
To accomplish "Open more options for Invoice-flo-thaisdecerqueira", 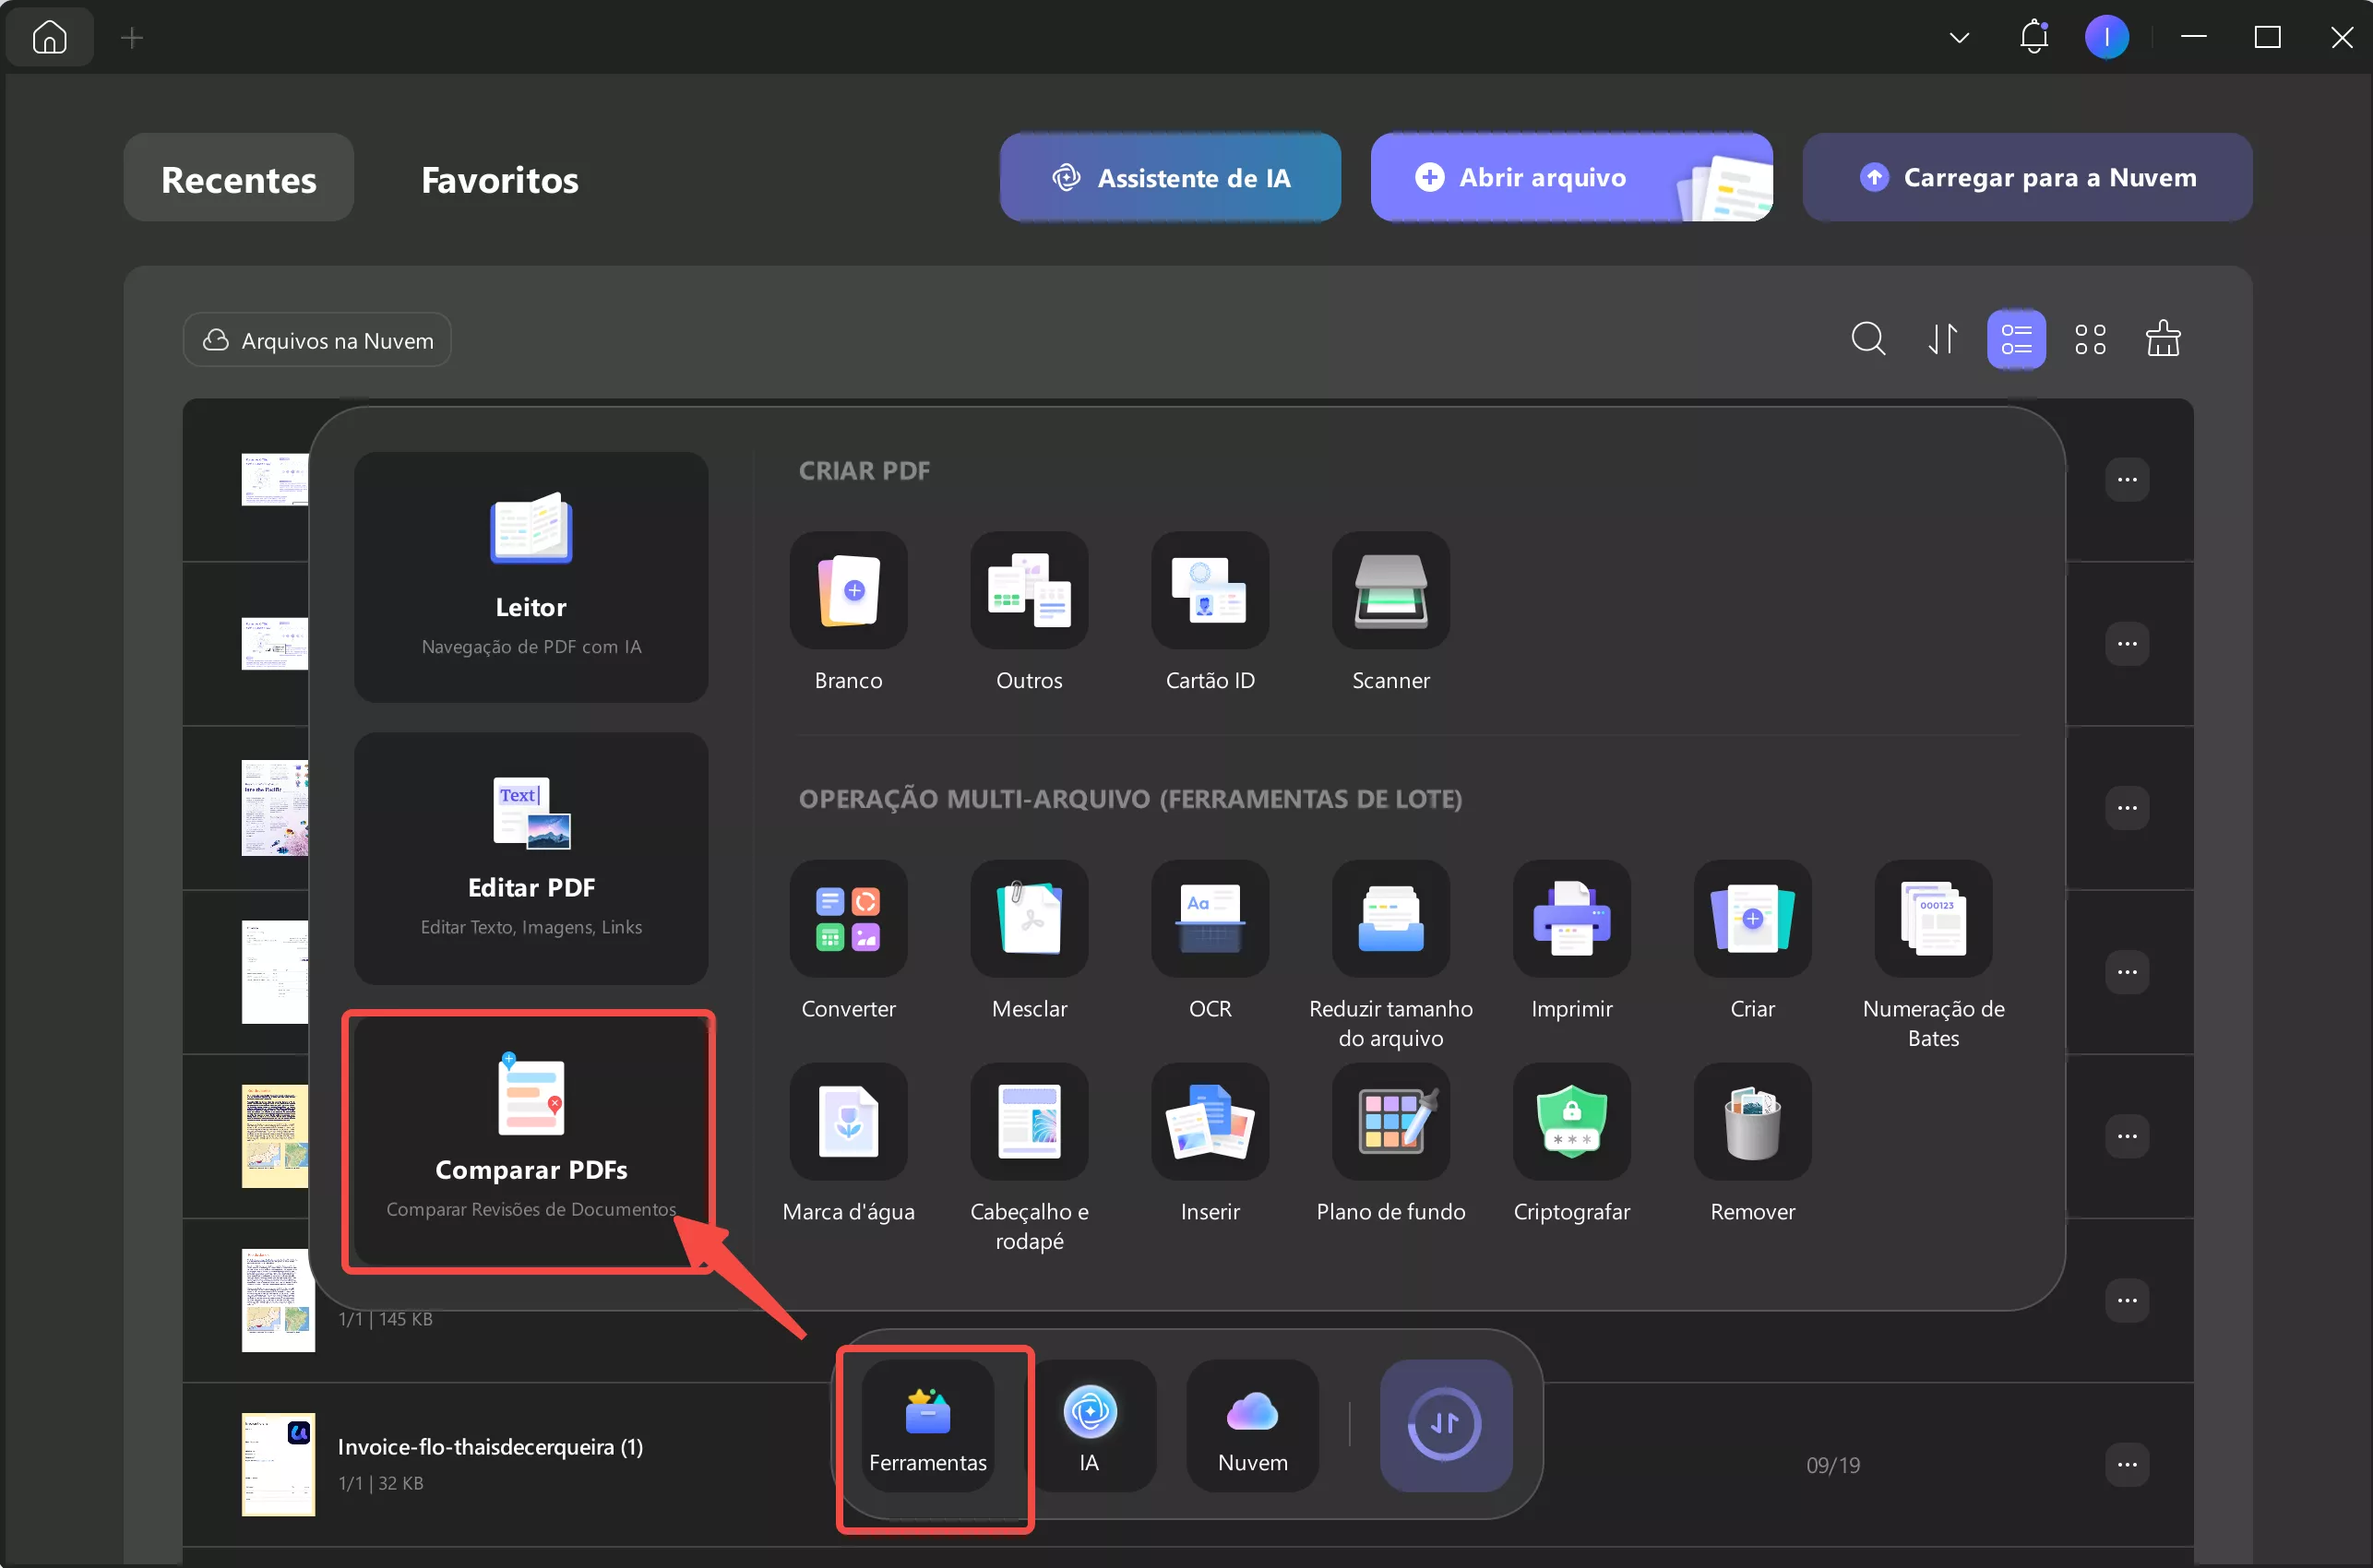I will [2128, 1464].
